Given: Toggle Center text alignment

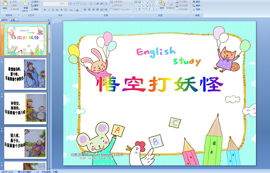Looking at the screenshot, I should 89,10.
